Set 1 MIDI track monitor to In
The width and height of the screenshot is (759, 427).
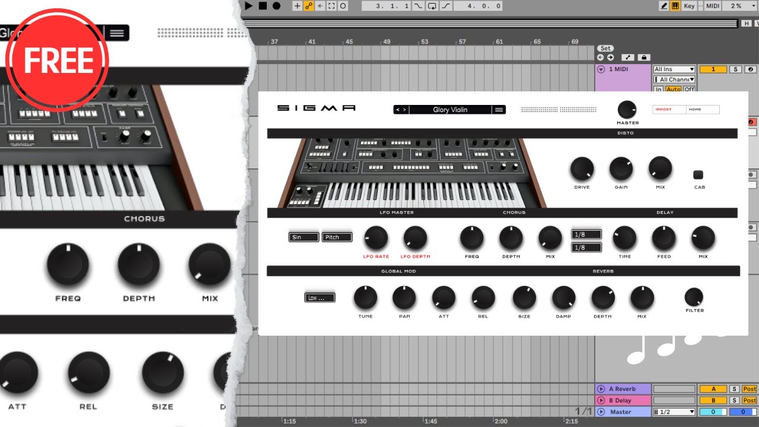(x=658, y=89)
